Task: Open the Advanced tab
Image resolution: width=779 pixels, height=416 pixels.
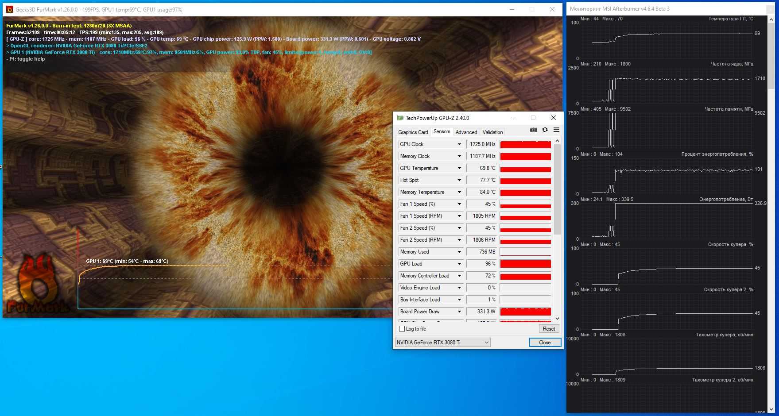Action: (x=466, y=132)
